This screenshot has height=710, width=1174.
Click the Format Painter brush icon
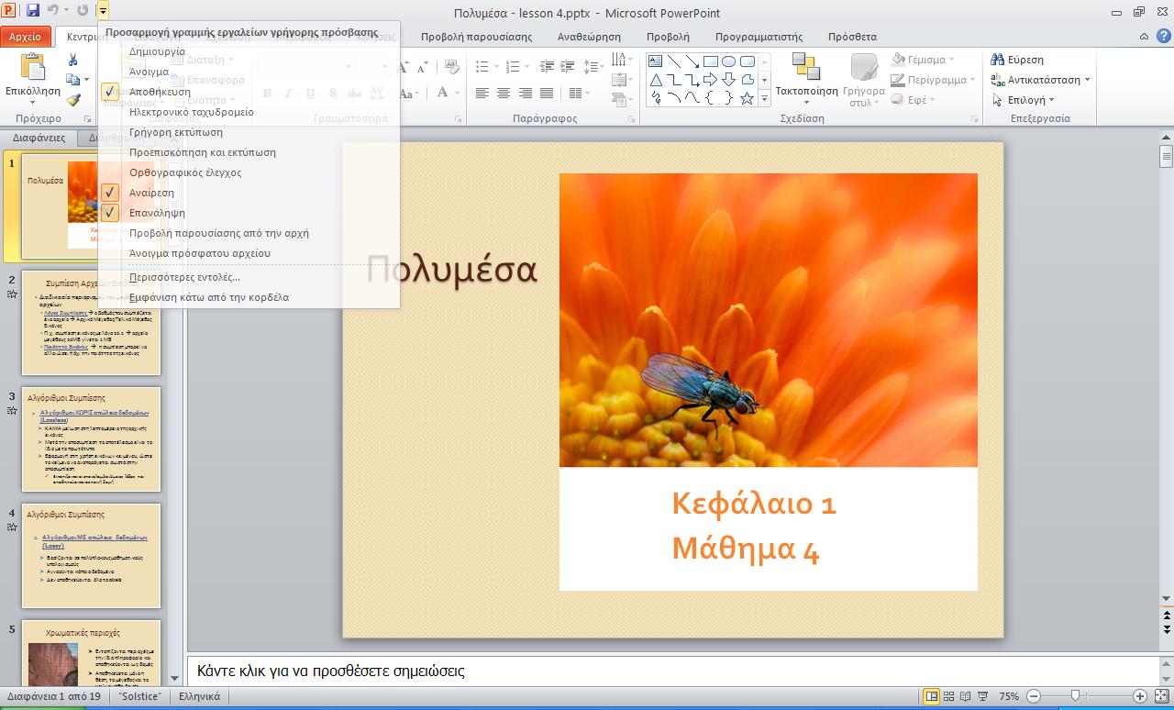coord(73,100)
